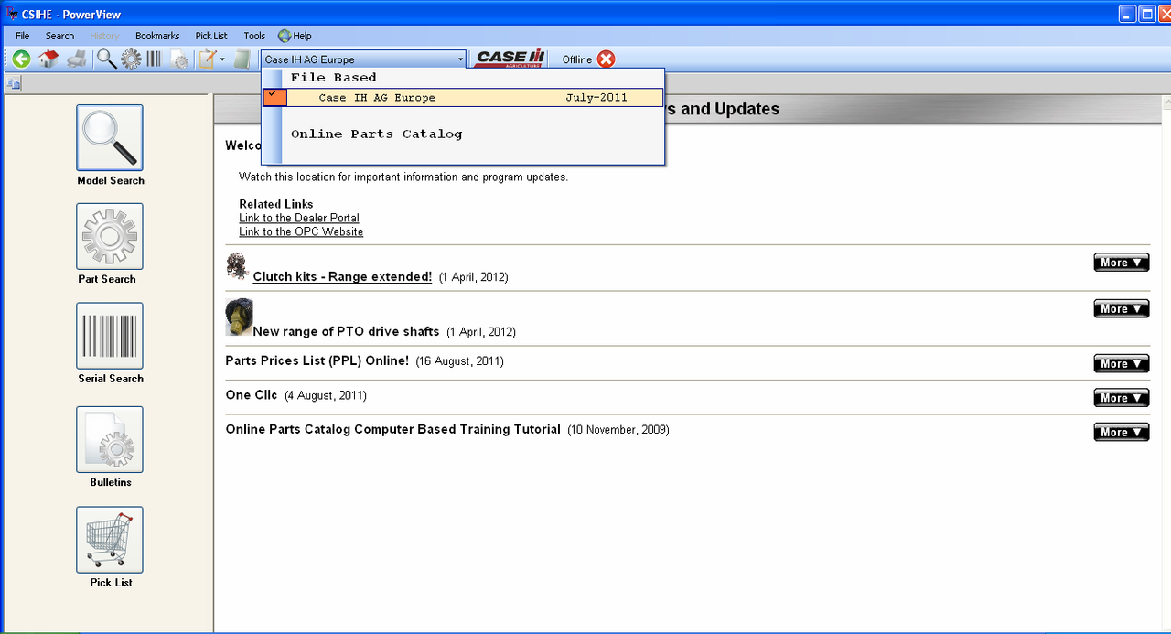Open the notes pad toolbar icon

[x=208, y=59]
